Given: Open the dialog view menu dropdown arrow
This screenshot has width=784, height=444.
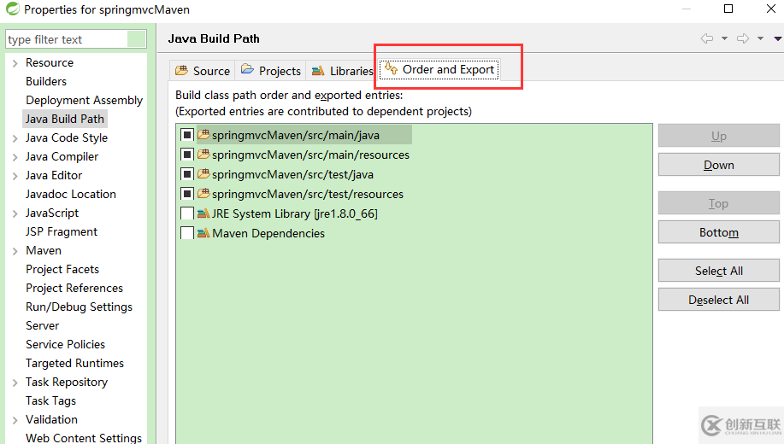Looking at the screenshot, I should (777, 38).
